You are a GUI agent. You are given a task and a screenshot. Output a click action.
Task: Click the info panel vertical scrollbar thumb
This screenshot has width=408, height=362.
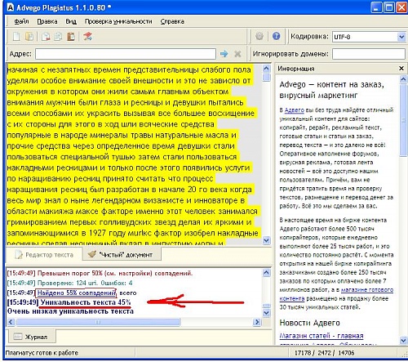click(x=403, y=120)
